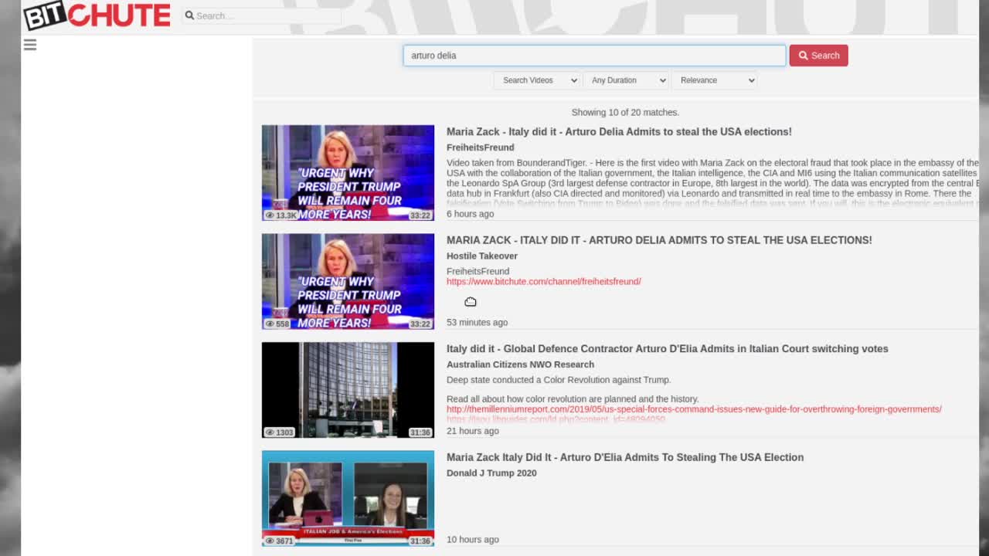Click eye view-count icon on 558 thumbnail
The height and width of the screenshot is (556, 989).
[270, 324]
